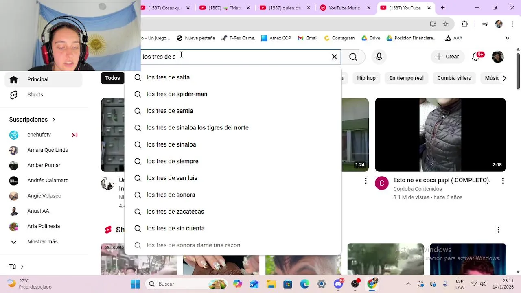Choose 'los tres de sinaloa los tigres del norte'
Viewport: 521px width, 293px height.
click(233, 128)
